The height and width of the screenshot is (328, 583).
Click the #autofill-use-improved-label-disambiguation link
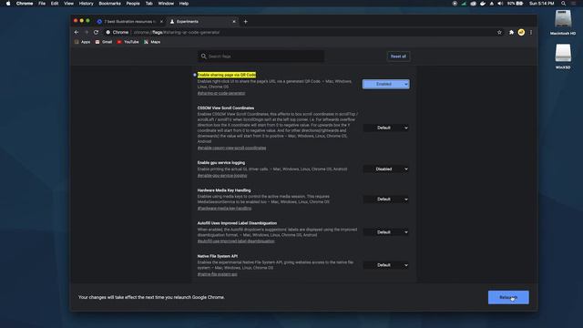coord(236,241)
